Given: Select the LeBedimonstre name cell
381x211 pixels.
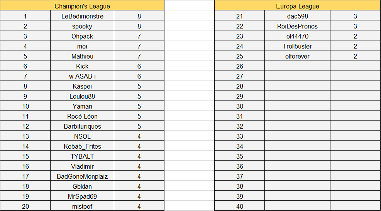Looking at the screenshot, I should (82, 16).
